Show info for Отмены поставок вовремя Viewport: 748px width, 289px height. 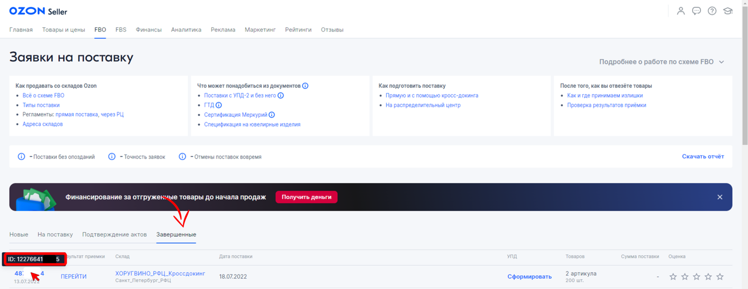183,157
